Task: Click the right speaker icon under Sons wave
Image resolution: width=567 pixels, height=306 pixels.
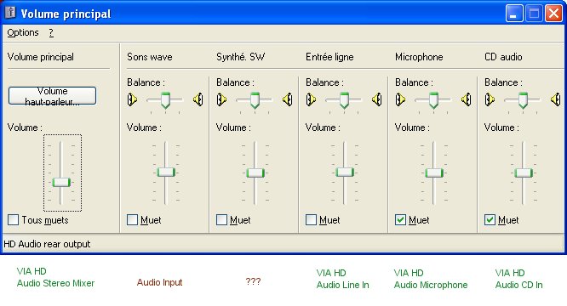Action: pos(198,99)
